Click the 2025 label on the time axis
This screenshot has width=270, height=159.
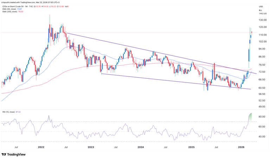[x=191, y=147]
